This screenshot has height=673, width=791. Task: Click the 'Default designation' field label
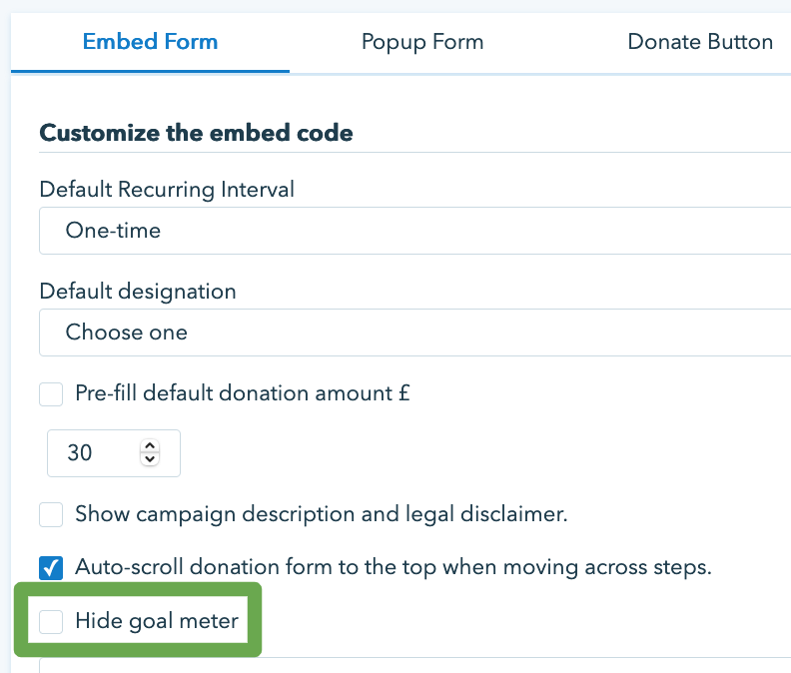[x=138, y=292]
